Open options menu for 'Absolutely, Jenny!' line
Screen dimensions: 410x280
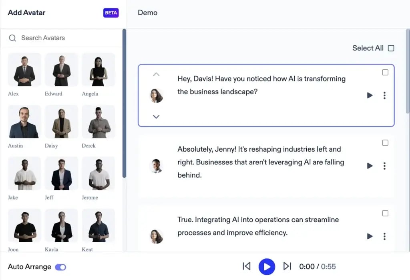384,166
